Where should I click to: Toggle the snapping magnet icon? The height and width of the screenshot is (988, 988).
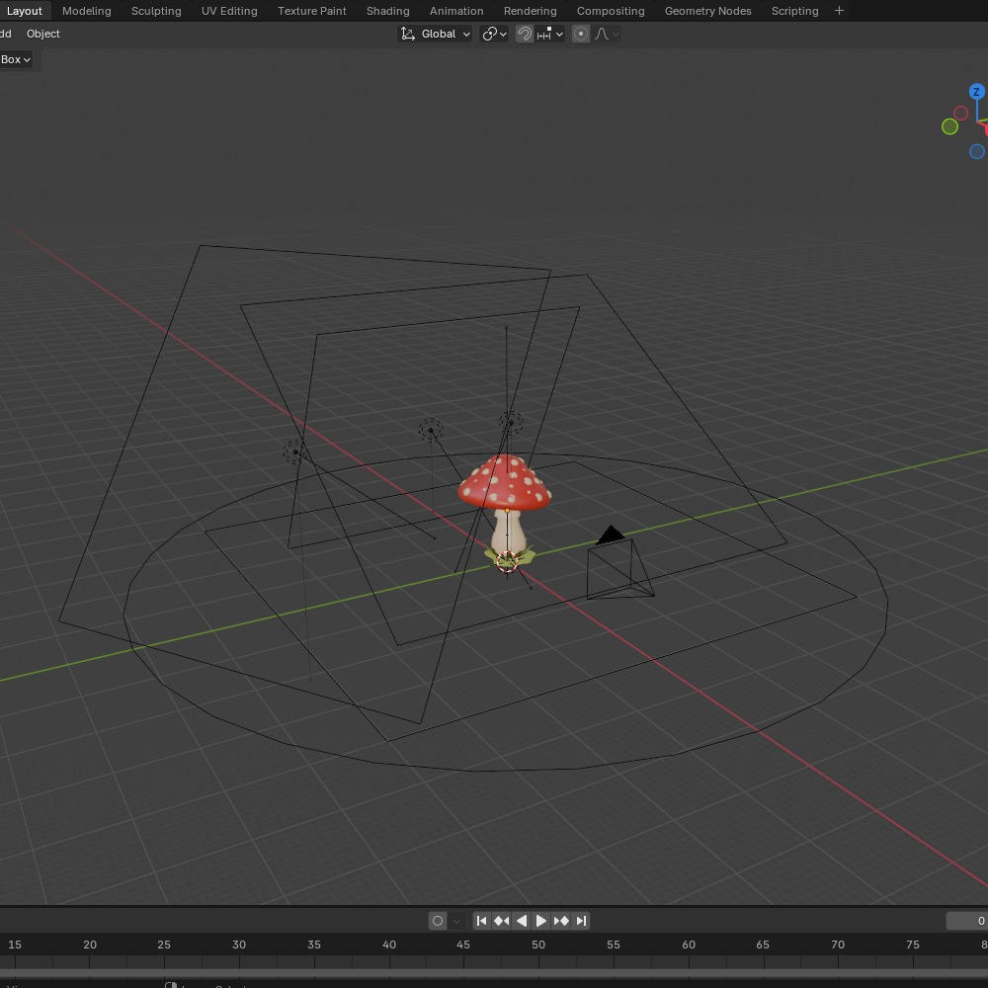[525, 34]
